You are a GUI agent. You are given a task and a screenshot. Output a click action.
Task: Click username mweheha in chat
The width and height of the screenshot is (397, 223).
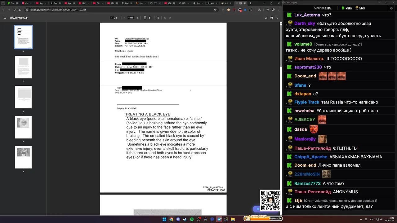click(x=304, y=111)
